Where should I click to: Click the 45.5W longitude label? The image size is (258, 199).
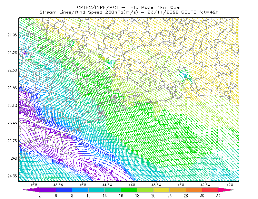click(x=58, y=185)
